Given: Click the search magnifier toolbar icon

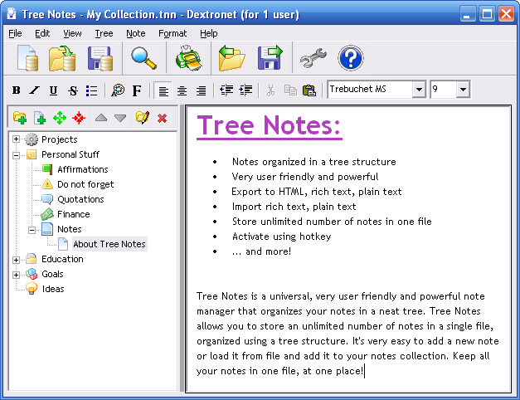Looking at the screenshot, I should pos(144,58).
